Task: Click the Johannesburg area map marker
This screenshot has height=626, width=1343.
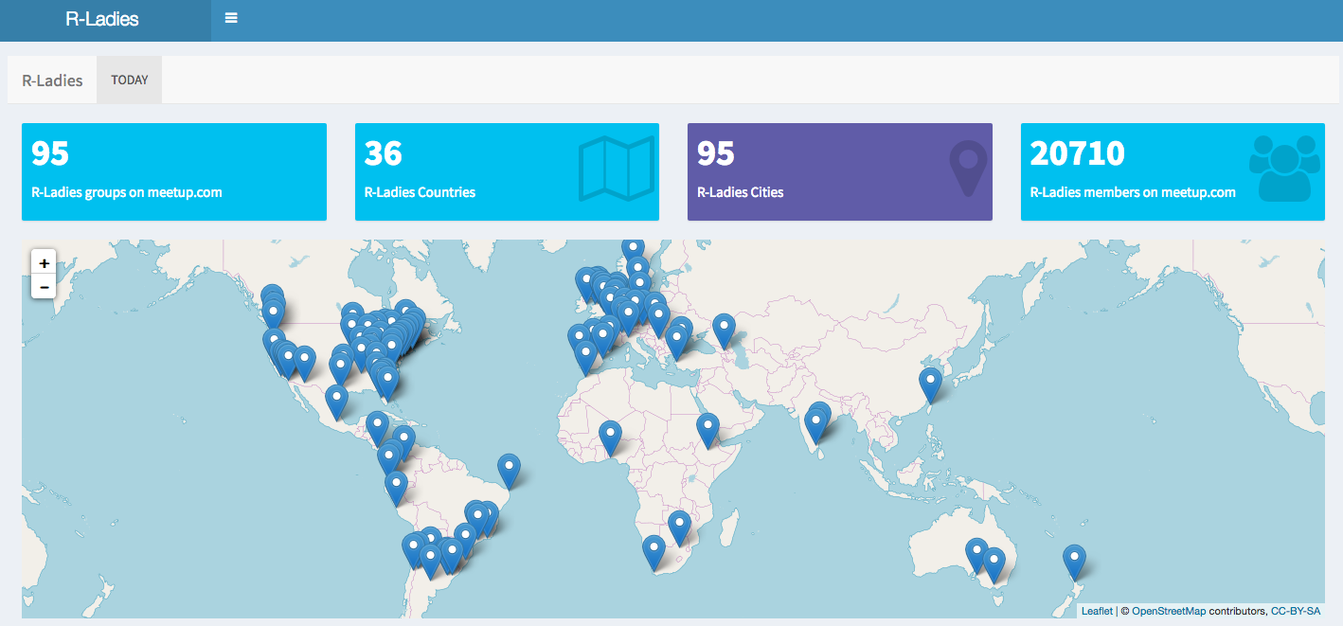Action: click(x=679, y=527)
